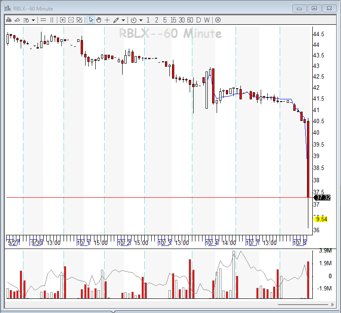
Task: Switch to 60 minute interval
Action: [190, 20]
